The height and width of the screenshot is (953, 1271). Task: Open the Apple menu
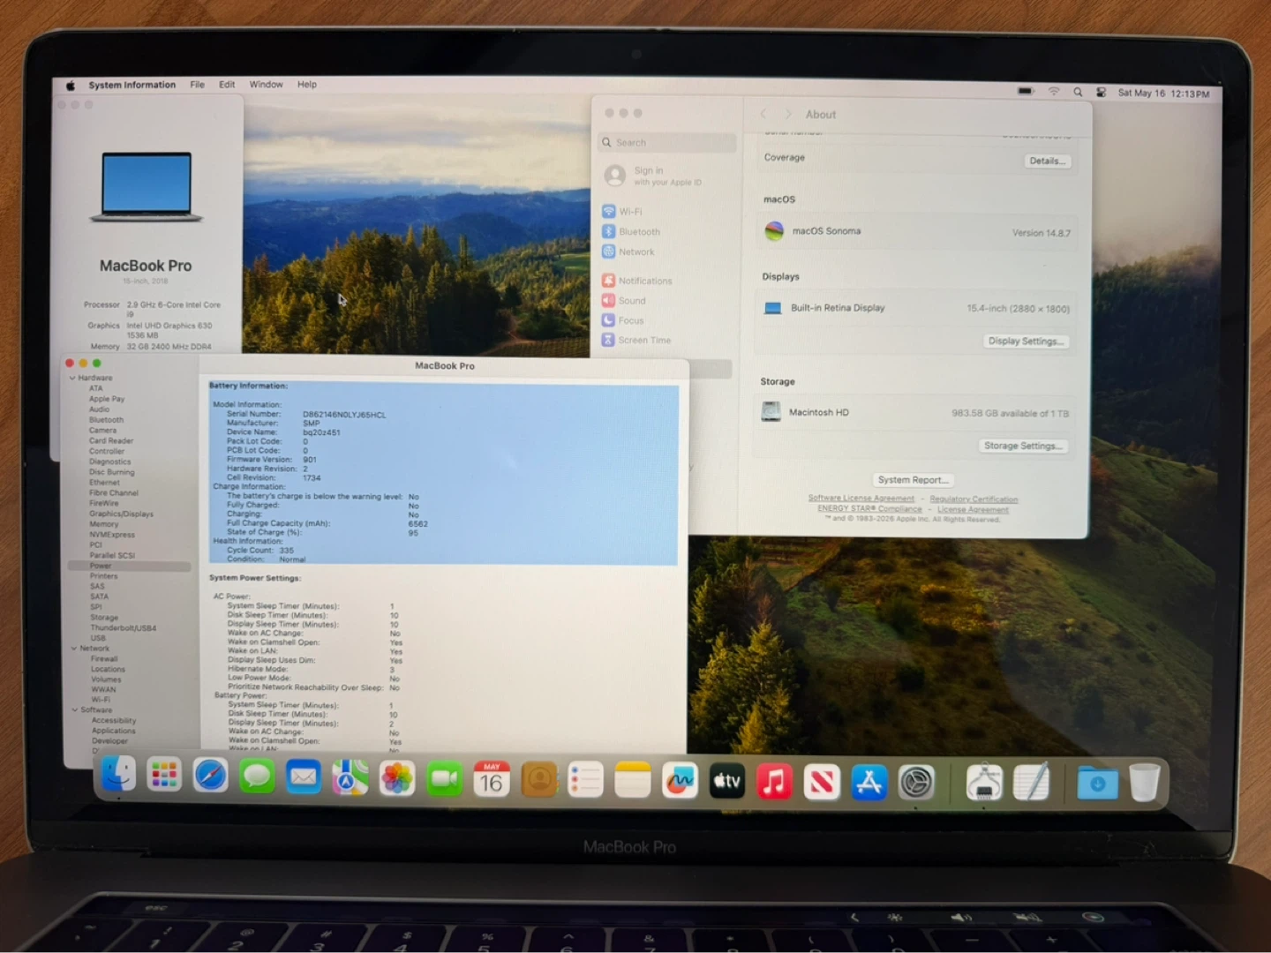click(x=70, y=86)
